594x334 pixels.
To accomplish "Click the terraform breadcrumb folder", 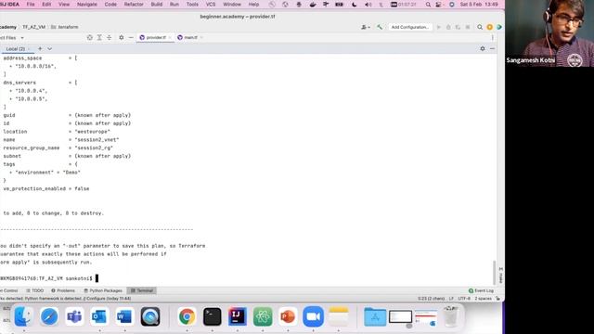I will [x=65, y=27].
